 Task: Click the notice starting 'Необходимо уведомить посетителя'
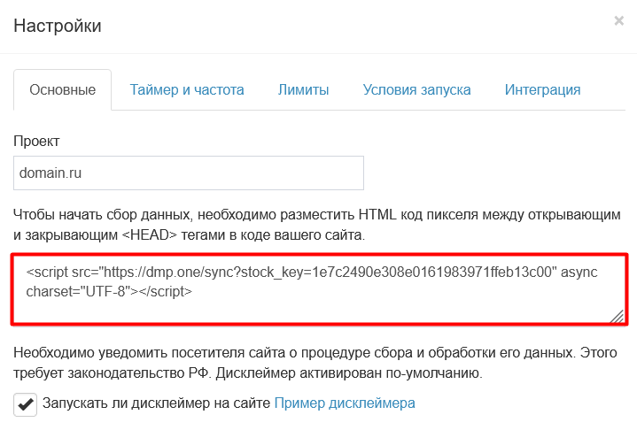tap(315, 363)
